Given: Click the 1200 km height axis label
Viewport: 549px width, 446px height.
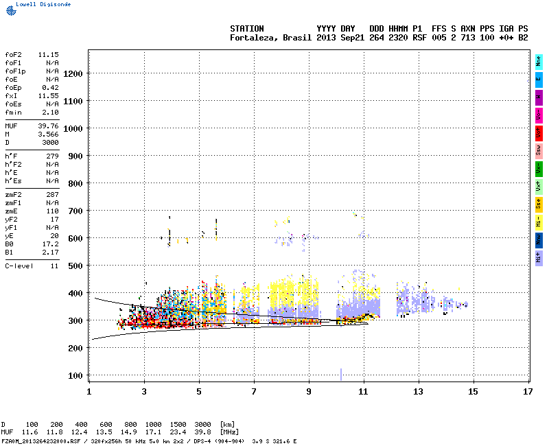Looking at the screenshot, I should point(73,74).
